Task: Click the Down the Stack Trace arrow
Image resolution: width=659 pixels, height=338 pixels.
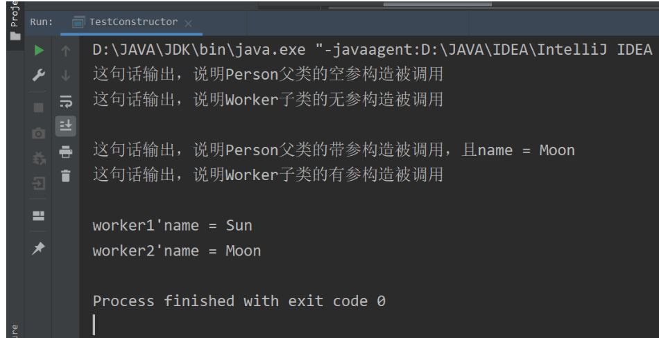Action: point(67,75)
